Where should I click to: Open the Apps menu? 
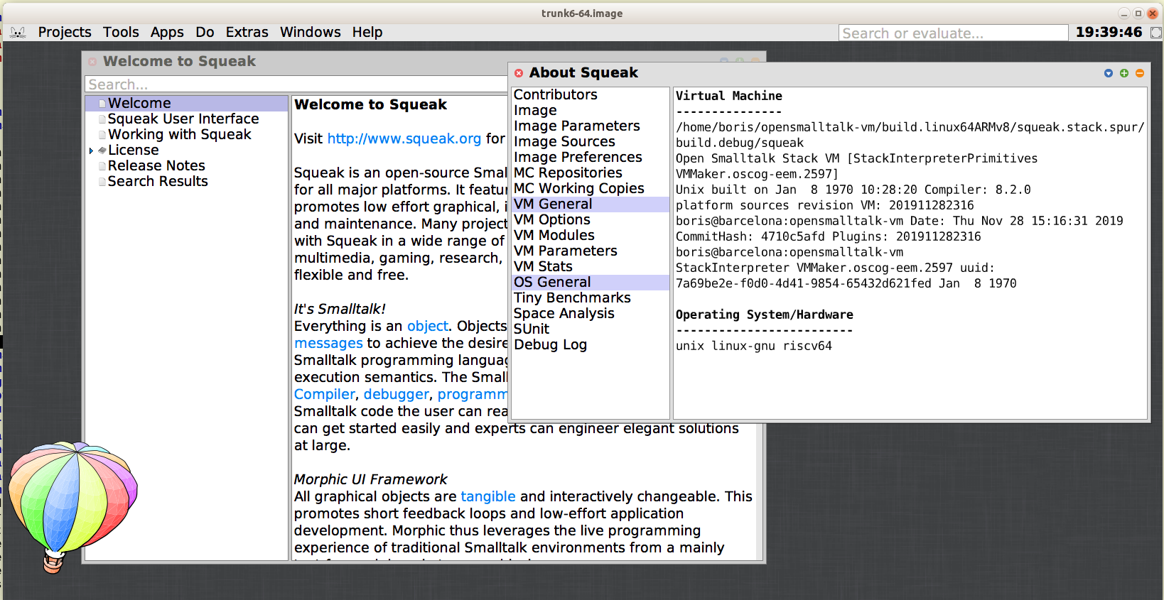167,32
